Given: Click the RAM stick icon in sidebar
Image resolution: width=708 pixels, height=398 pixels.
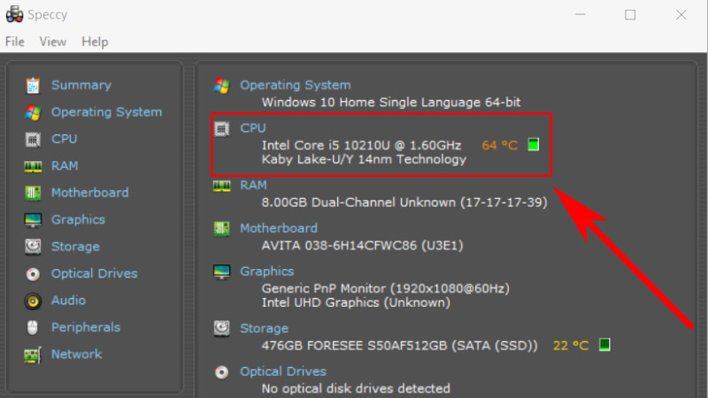Looking at the screenshot, I should click(x=33, y=166).
